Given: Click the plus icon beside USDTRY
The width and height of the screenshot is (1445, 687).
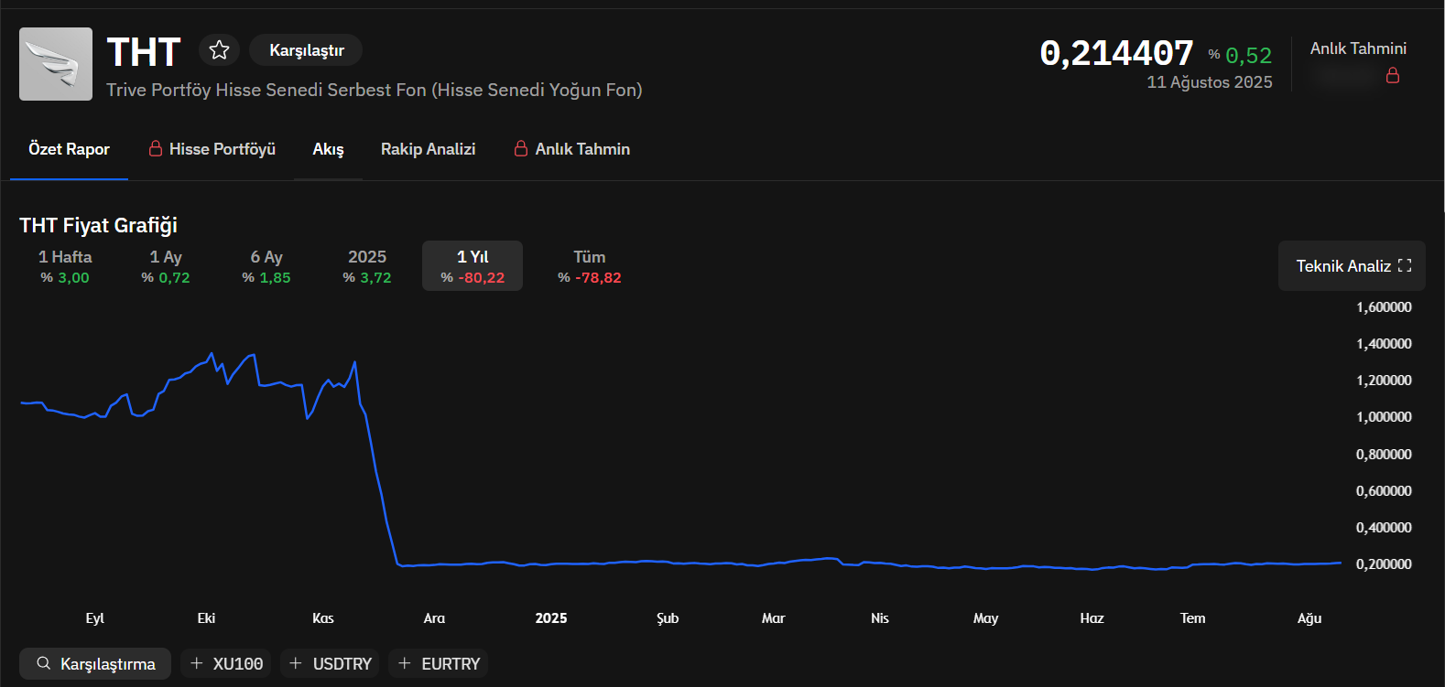Looking at the screenshot, I should click(x=296, y=663).
